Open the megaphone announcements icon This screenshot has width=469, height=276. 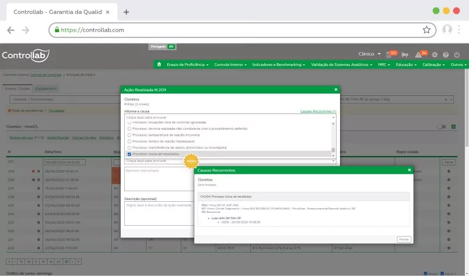405,54
